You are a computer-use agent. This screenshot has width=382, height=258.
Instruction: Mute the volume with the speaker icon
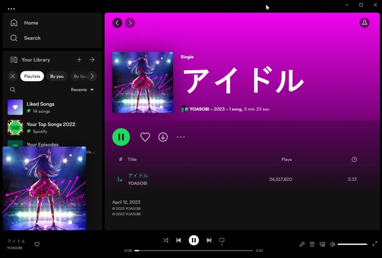(332, 244)
